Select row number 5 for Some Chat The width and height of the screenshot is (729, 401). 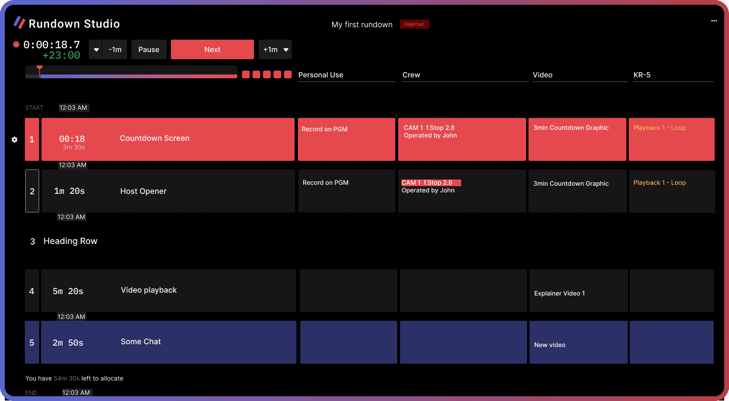click(x=32, y=342)
